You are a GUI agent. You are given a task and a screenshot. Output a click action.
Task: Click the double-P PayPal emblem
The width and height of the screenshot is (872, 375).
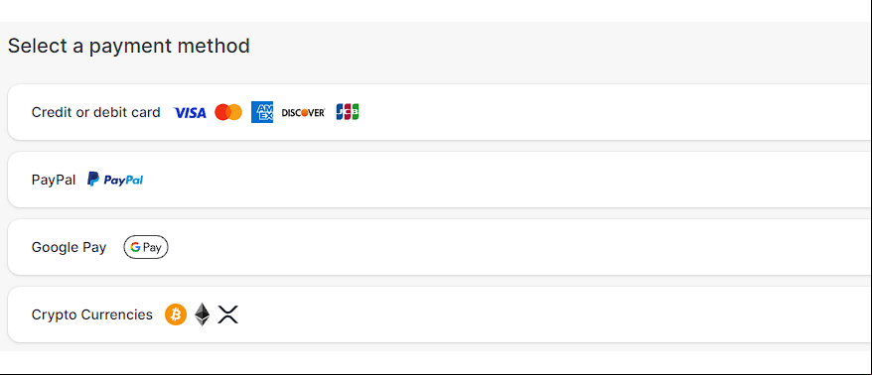pyautogui.click(x=93, y=180)
